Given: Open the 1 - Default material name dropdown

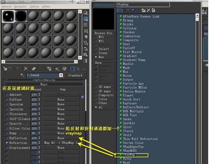Looking at the screenshot, I should pos(61,75).
